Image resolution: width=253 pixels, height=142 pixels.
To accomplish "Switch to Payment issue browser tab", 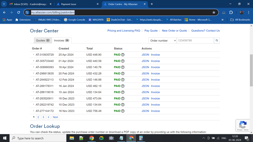I will coord(77,4).
